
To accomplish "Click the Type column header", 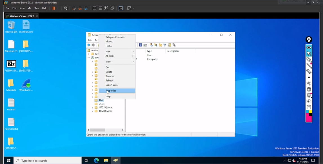I will [155, 51].
